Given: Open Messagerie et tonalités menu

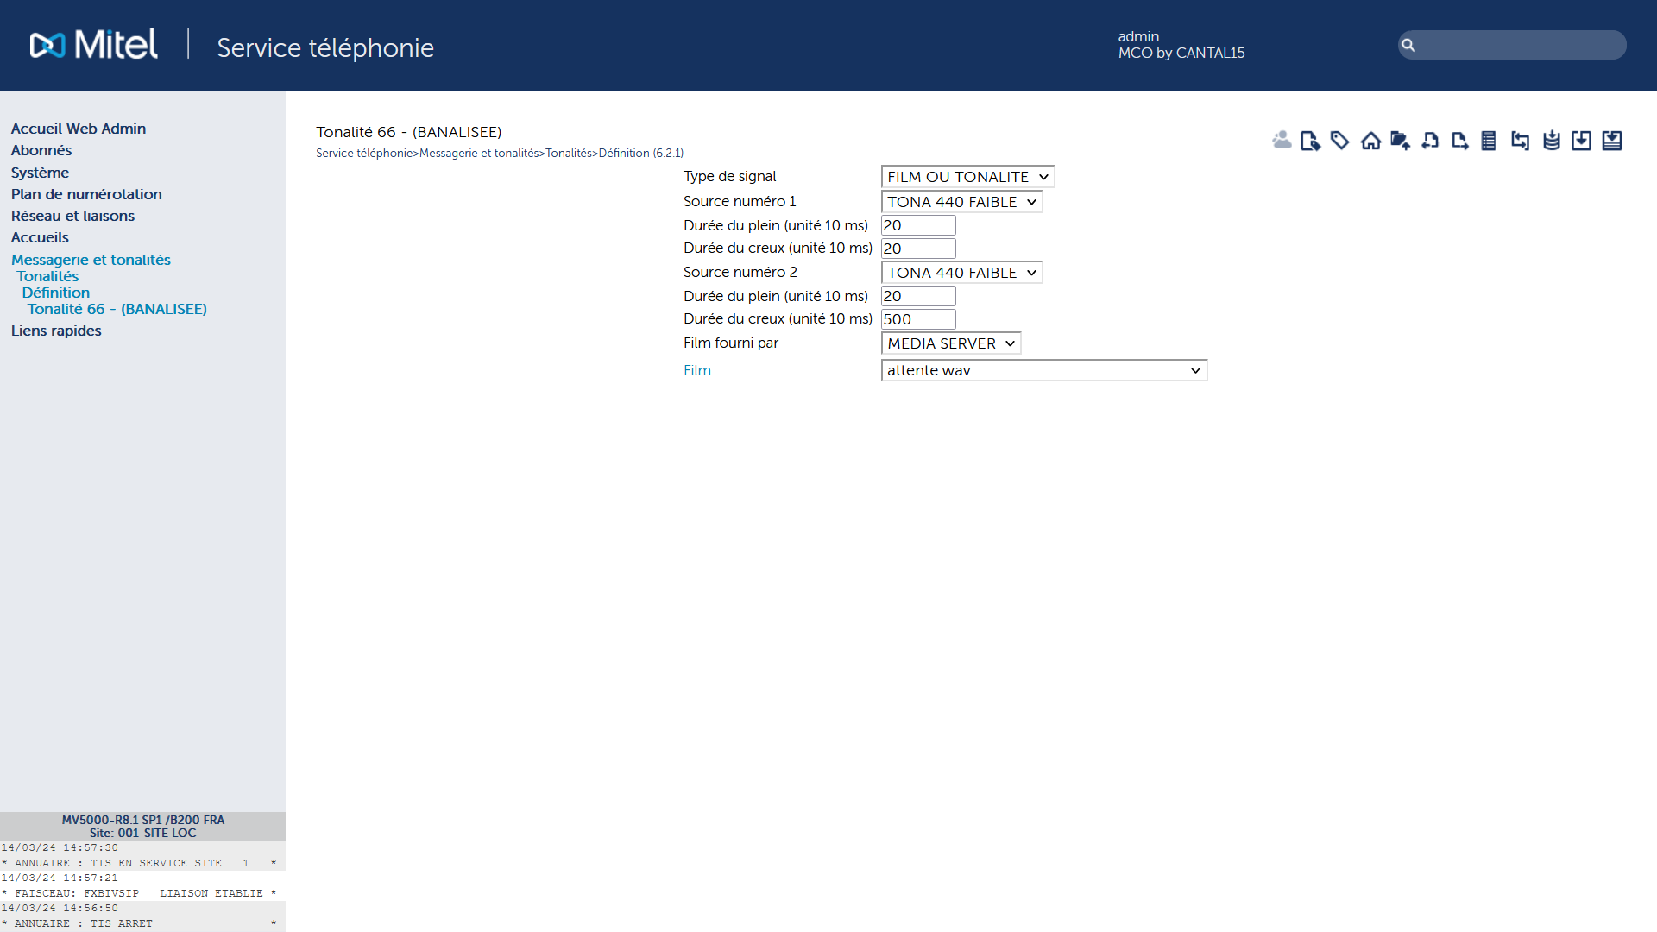Looking at the screenshot, I should tap(90, 260).
